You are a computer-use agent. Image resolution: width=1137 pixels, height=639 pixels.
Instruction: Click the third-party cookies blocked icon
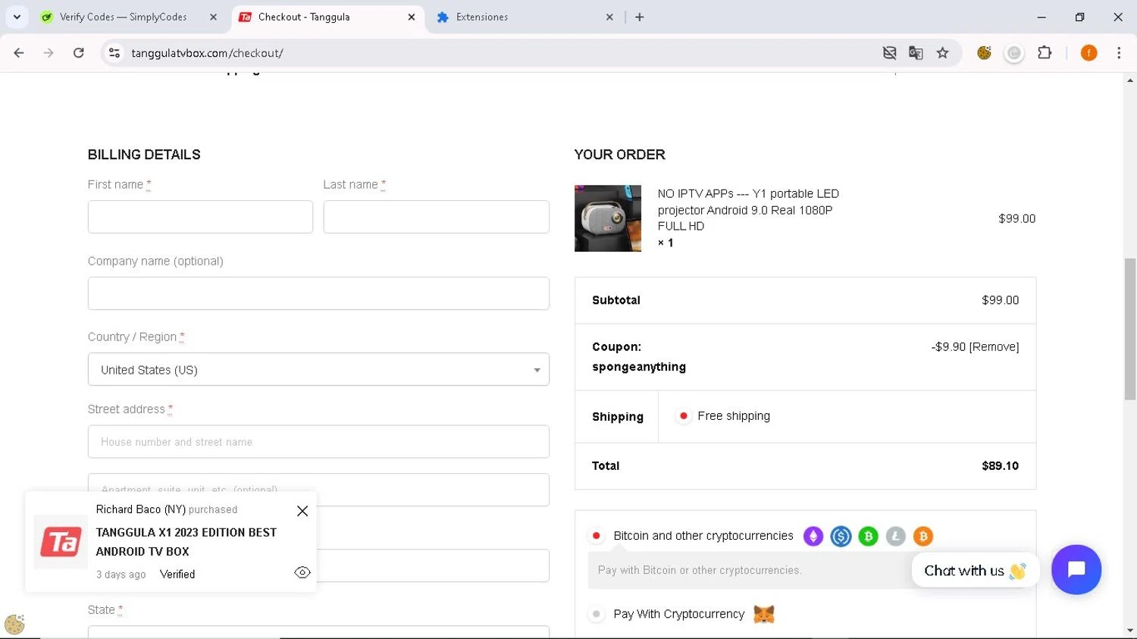click(889, 53)
